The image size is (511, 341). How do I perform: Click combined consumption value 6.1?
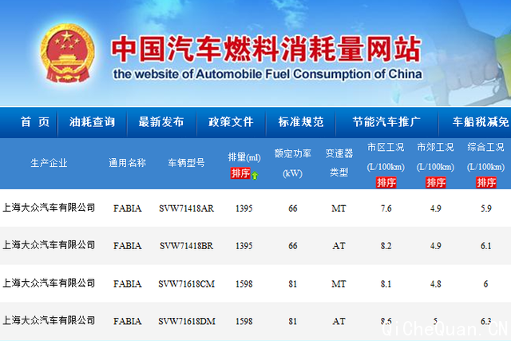coord(486,246)
